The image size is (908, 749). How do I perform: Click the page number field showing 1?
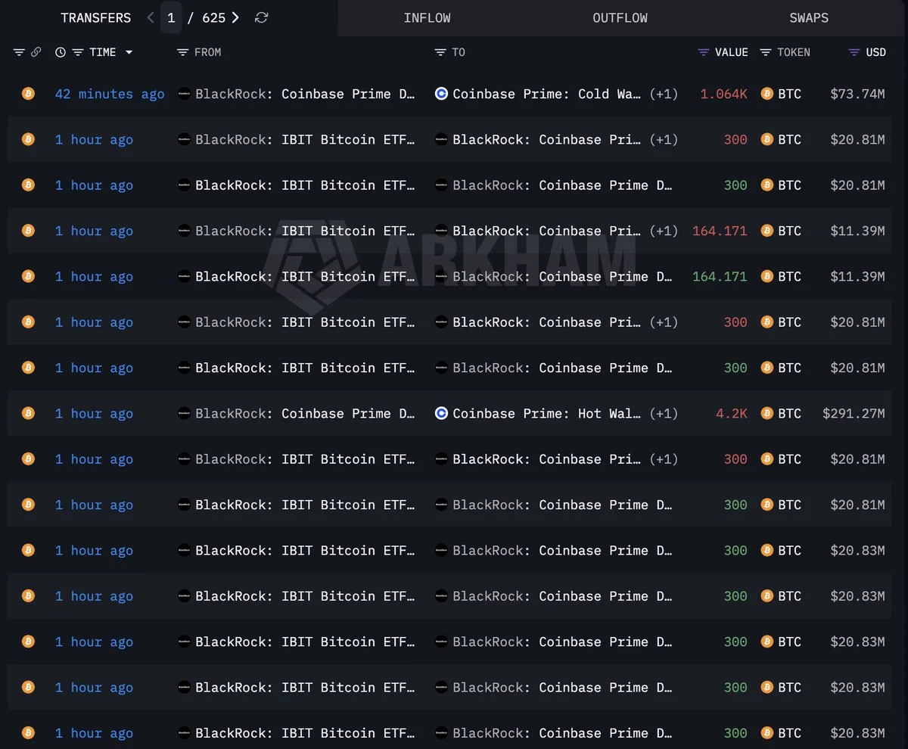pyautogui.click(x=171, y=17)
